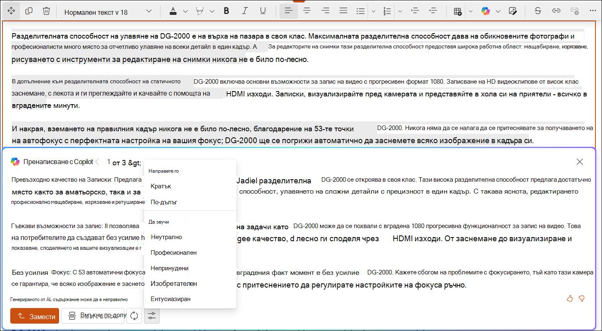Increase the paragraph indent
Screen dimensions: 602x331
[x=414, y=11]
